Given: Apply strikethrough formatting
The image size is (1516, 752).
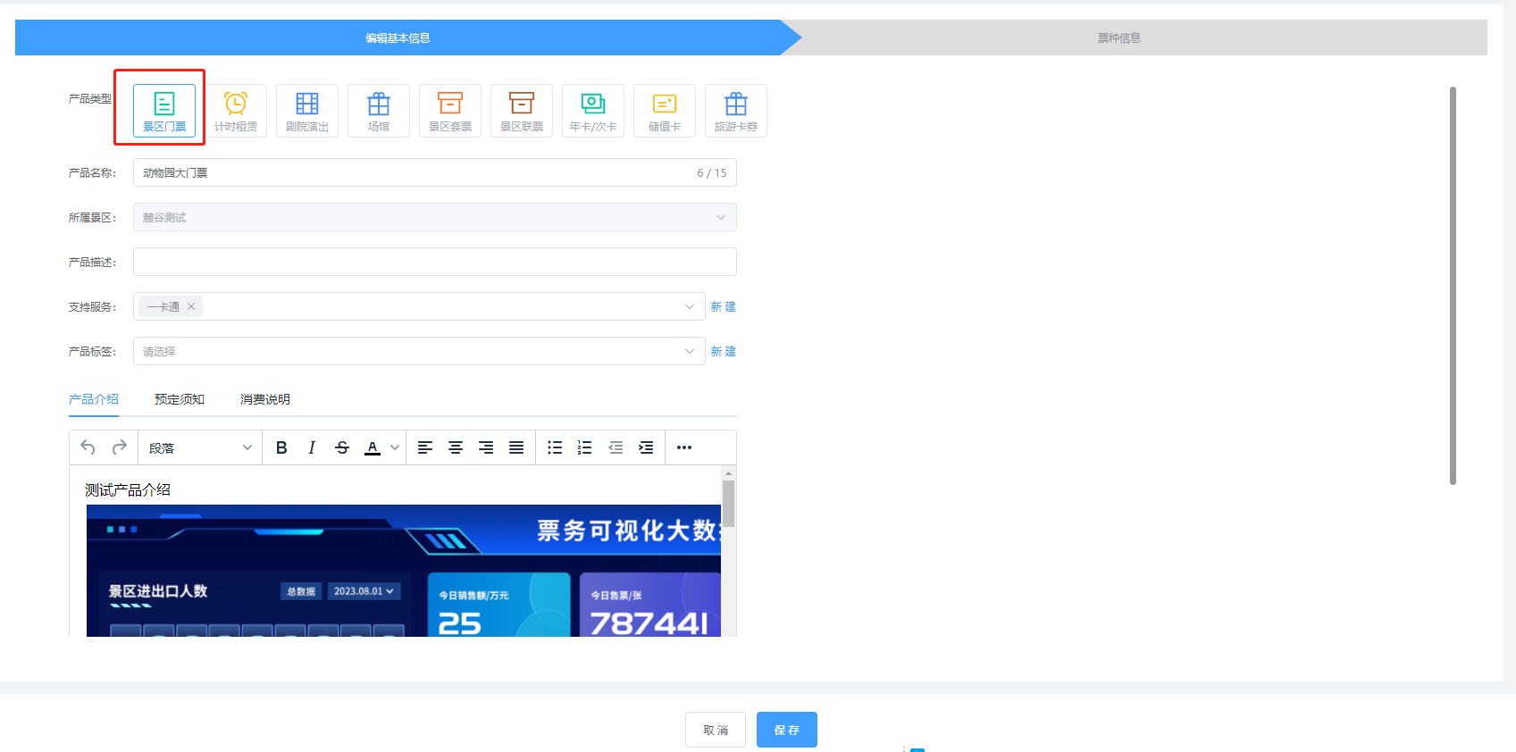Looking at the screenshot, I should (342, 447).
